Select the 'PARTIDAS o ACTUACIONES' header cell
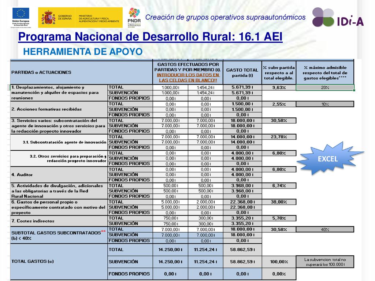 81,72
